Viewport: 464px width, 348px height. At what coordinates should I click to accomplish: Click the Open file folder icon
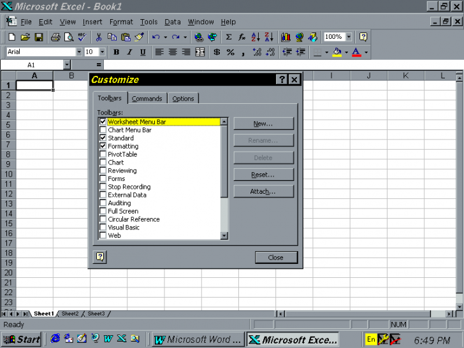[25, 37]
